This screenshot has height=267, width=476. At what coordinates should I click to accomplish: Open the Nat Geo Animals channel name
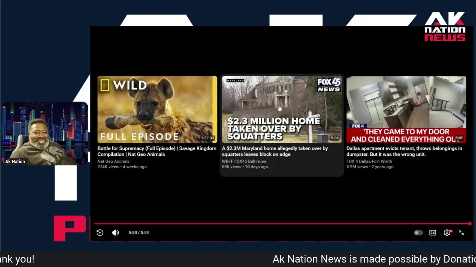[113, 161]
